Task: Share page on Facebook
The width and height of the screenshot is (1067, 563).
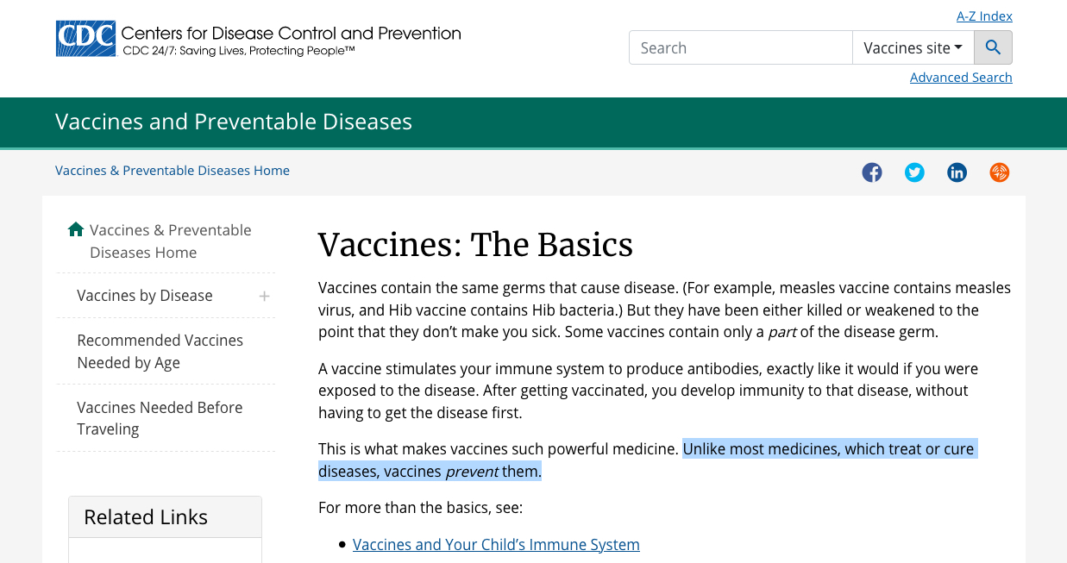Action: (x=872, y=172)
